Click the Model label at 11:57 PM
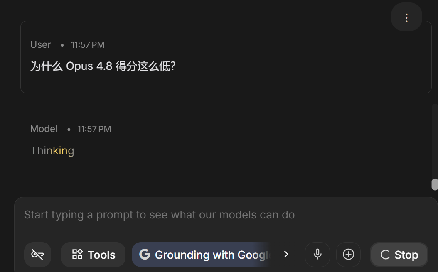Screen dimensions: 438x272 [x=44, y=129]
